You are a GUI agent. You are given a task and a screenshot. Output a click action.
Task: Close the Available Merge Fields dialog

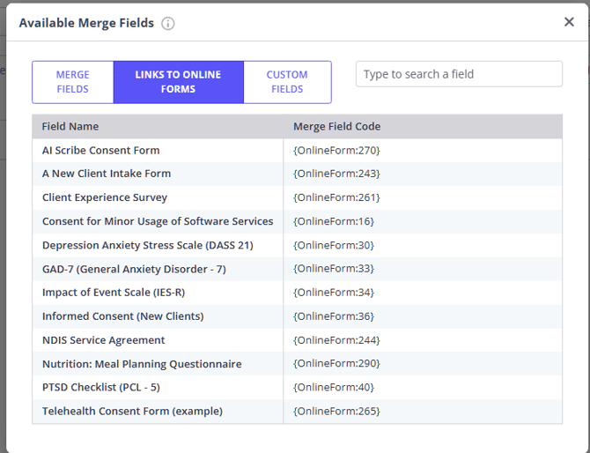pyautogui.click(x=569, y=22)
